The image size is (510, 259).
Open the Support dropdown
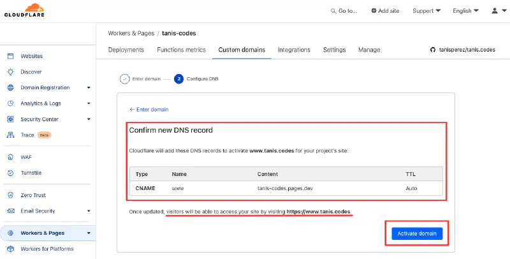(426, 11)
